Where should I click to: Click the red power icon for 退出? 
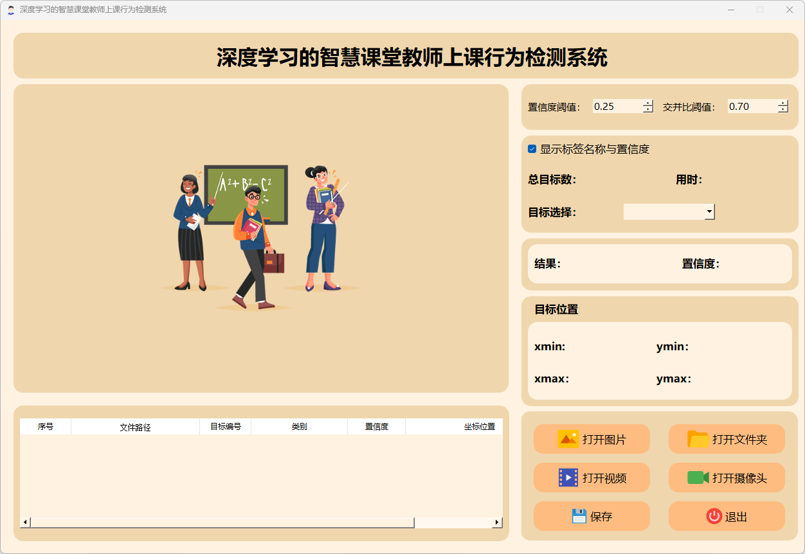(x=714, y=516)
